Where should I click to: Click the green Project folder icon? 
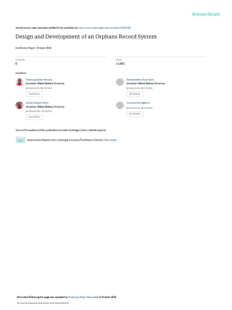pyautogui.click(x=21, y=140)
